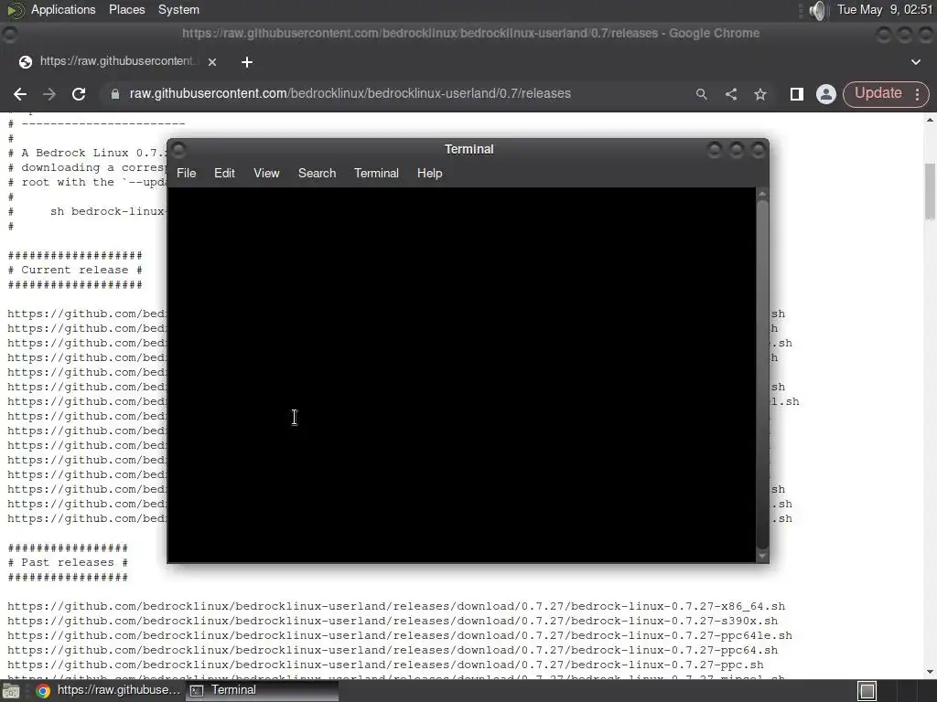Image resolution: width=937 pixels, height=702 pixels.
Task: Click the 0.7.27-ppc.sh release URL
Action: point(385,665)
